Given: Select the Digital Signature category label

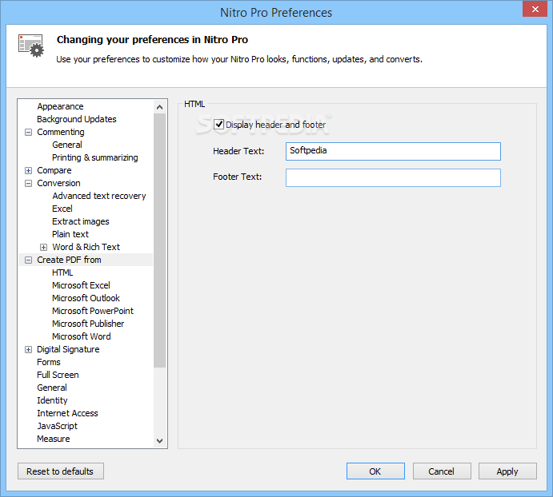Looking at the screenshot, I should [68, 349].
